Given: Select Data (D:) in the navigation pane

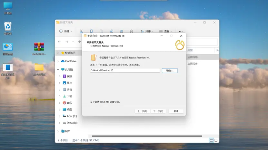Looking at the screenshot, I should (72, 123).
